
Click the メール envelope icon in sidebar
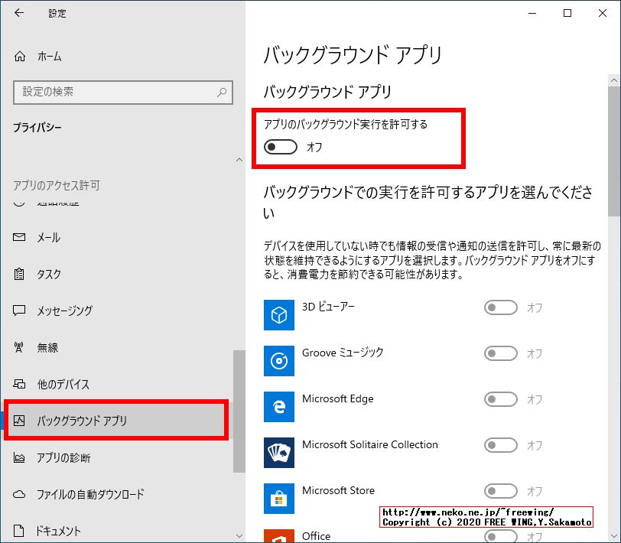pyautogui.click(x=18, y=237)
